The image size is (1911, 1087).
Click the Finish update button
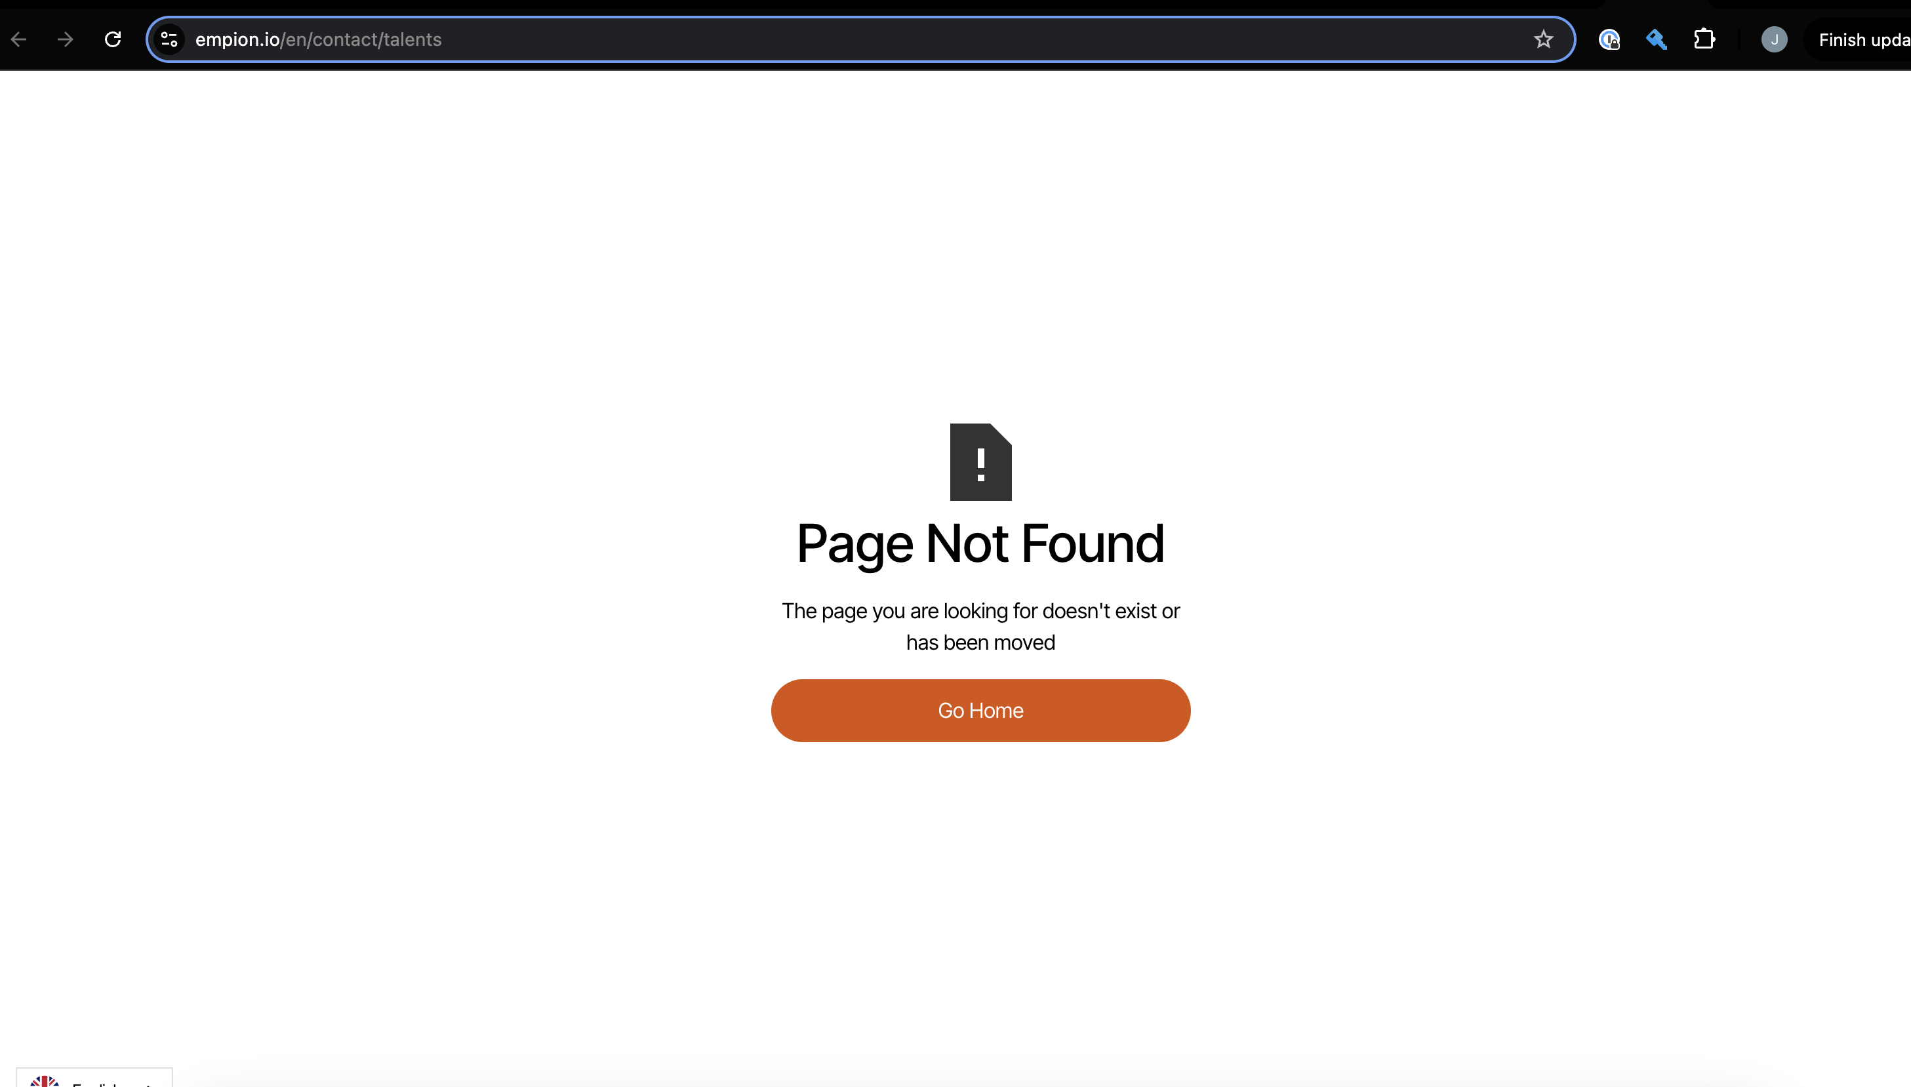tap(1862, 39)
